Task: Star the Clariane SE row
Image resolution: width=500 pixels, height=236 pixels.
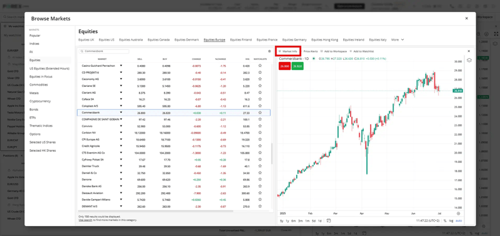Action: pos(260,86)
